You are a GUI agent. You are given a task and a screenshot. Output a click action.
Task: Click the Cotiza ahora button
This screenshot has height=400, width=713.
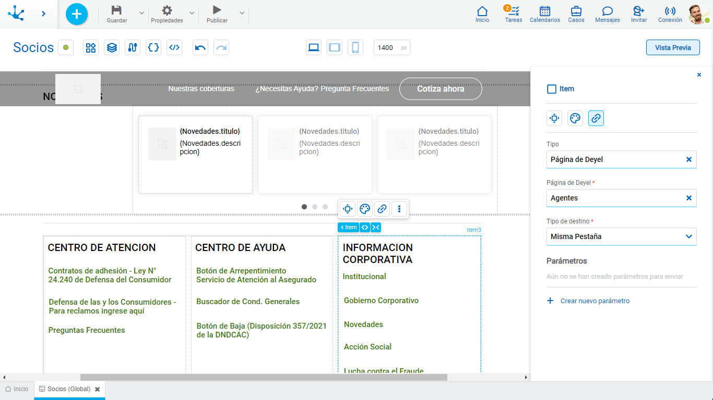(441, 89)
